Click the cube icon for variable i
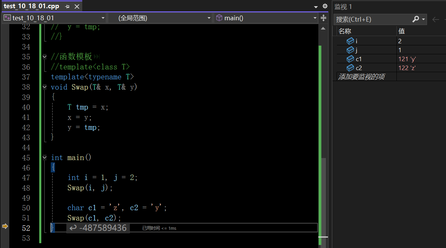This screenshot has height=248, width=446. click(350, 41)
